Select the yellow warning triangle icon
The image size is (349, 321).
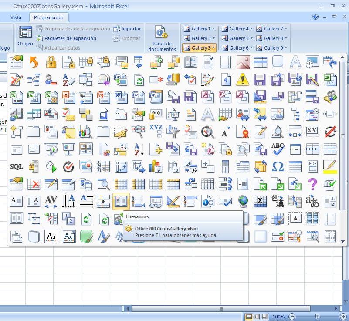click(242, 80)
